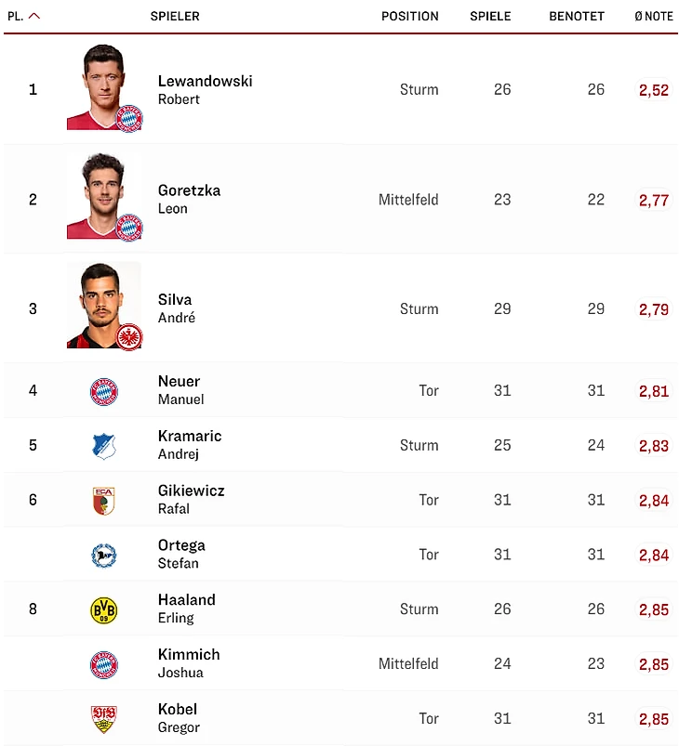Sort the table by PL. column arrow
Viewport: 679px width, 746px height.
click(x=34, y=16)
